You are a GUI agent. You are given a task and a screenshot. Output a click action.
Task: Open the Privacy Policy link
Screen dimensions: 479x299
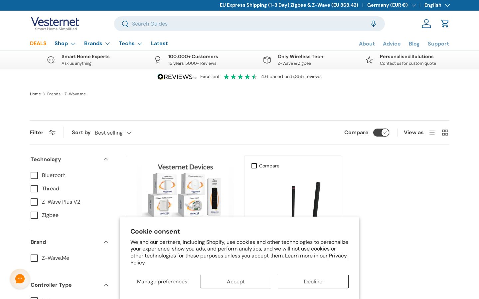pos(338,256)
